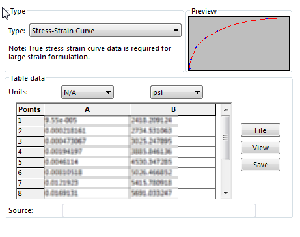Select row 3 in Points column

(x=30, y=141)
